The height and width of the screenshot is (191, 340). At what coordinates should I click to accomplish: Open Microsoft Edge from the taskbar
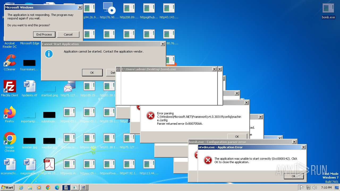(57, 188)
